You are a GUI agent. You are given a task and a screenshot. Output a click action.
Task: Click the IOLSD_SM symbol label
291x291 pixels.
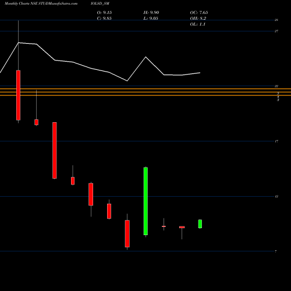pyautogui.click(x=100, y=3)
